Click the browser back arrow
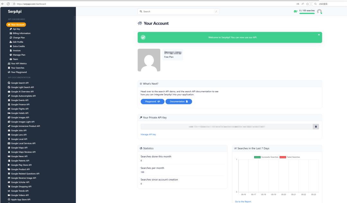Screen dimensions: 347x203 [x=3, y=4]
